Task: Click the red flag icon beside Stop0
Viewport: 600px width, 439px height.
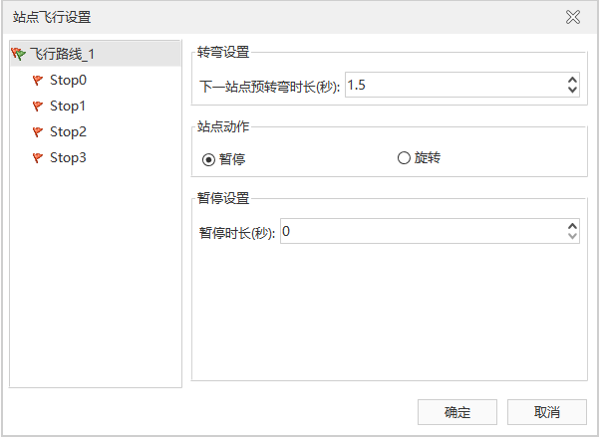Action: [38, 80]
